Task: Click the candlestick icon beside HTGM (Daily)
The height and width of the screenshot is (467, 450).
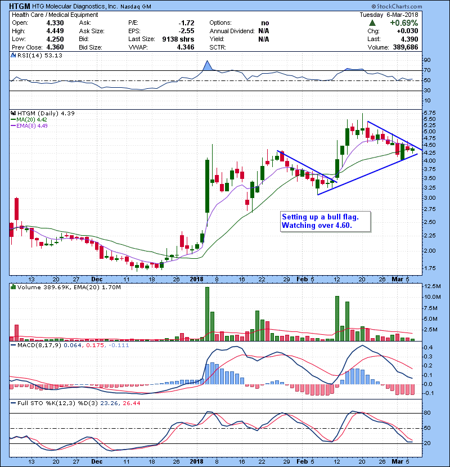Action: click(13, 113)
